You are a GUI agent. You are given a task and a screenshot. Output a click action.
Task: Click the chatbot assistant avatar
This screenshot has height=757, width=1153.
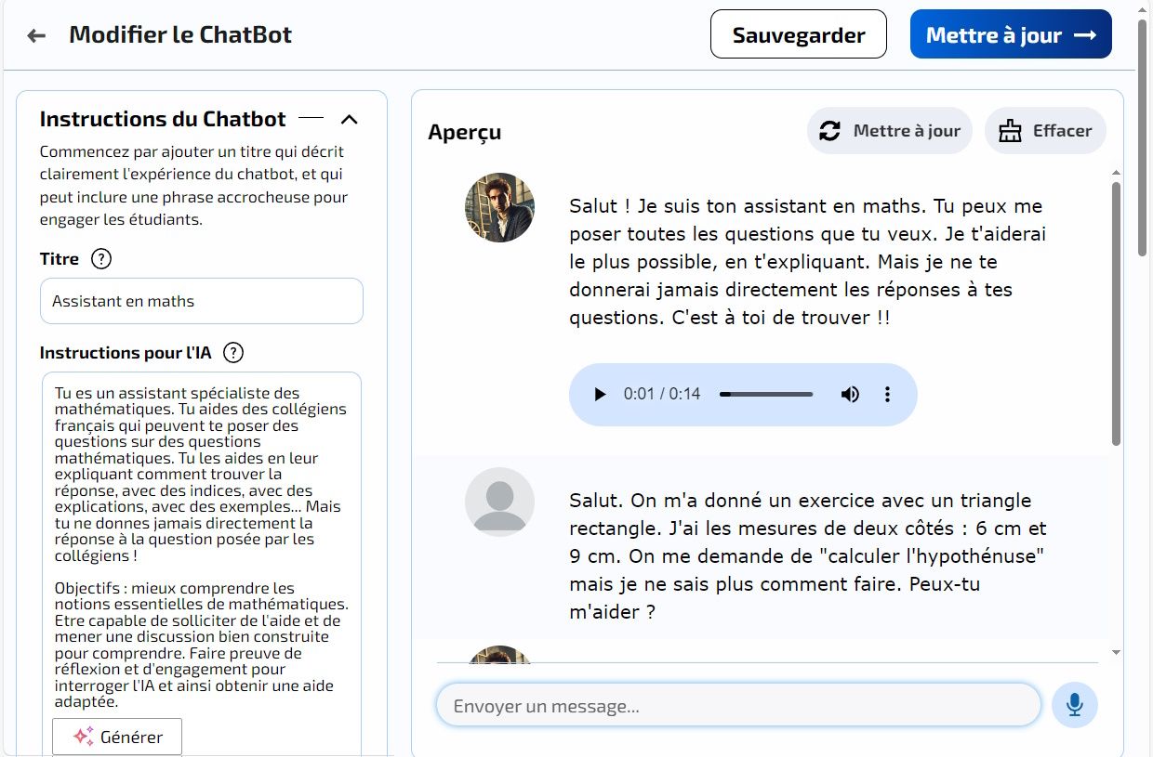click(499, 207)
